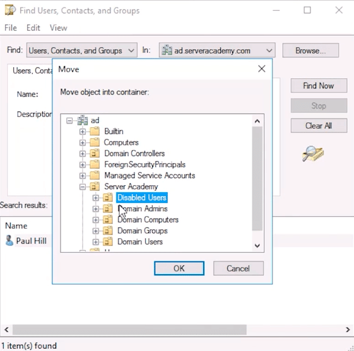Select the Disabled Users tree item
The width and height of the screenshot is (354, 351).
coord(142,197)
